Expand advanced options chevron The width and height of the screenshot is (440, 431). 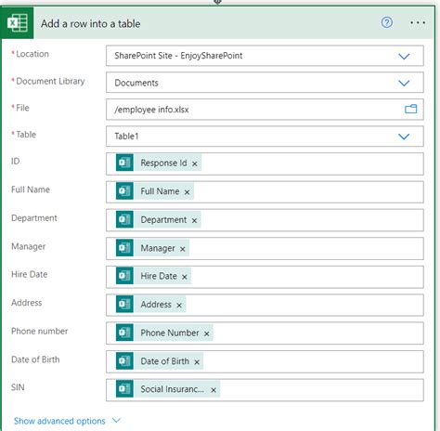pyautogui.click(x=116, y=420)
